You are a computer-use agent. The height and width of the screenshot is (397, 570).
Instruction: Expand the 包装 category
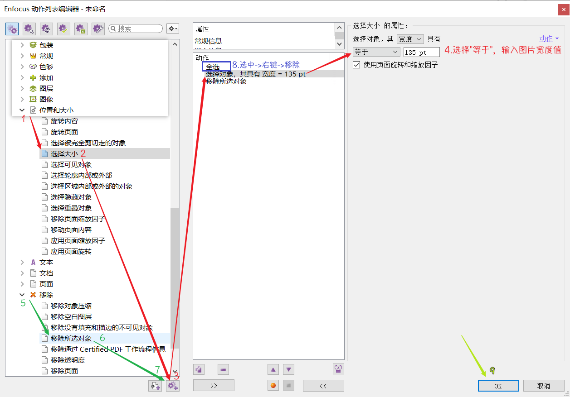(x=22, y=45)
